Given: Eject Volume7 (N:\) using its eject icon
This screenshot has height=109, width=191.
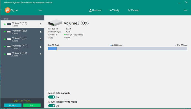Looking at the screenshot, I should (41, 54).
